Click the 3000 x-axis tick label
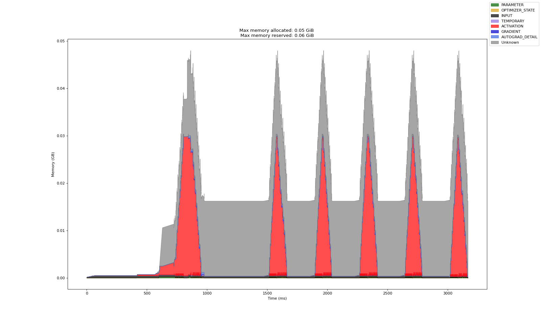 coord(448,293)
